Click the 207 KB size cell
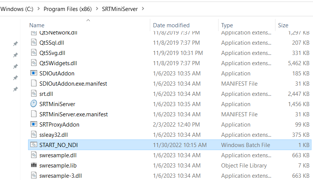 coord(301,43)
